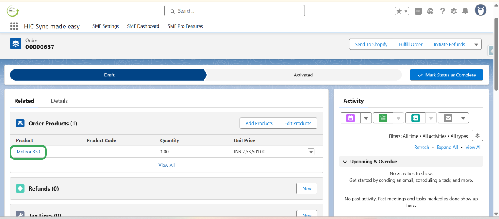The image size is (499, 219).
Task: Open activity timeline filter gear
Action: (x=477, y=135)
